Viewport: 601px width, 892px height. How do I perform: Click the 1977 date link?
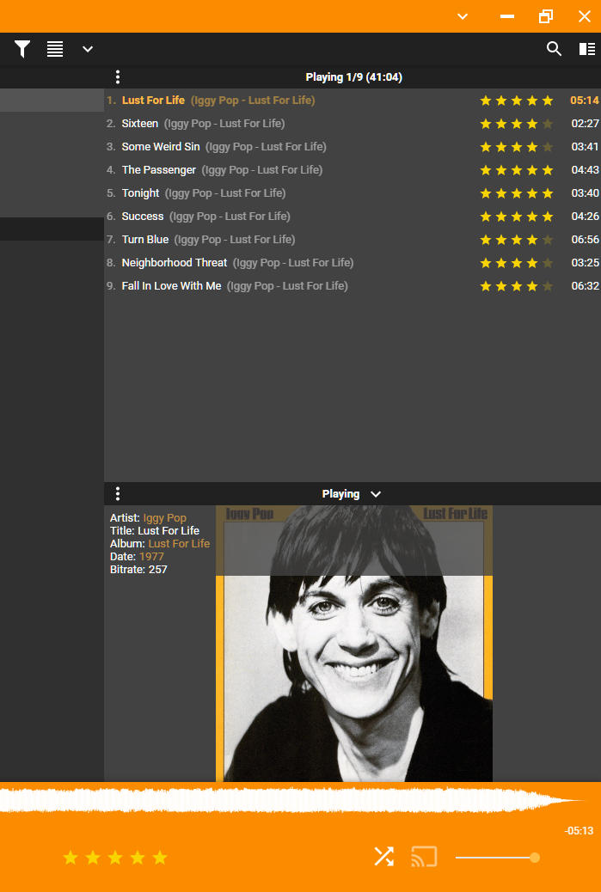tap(151, 556)
